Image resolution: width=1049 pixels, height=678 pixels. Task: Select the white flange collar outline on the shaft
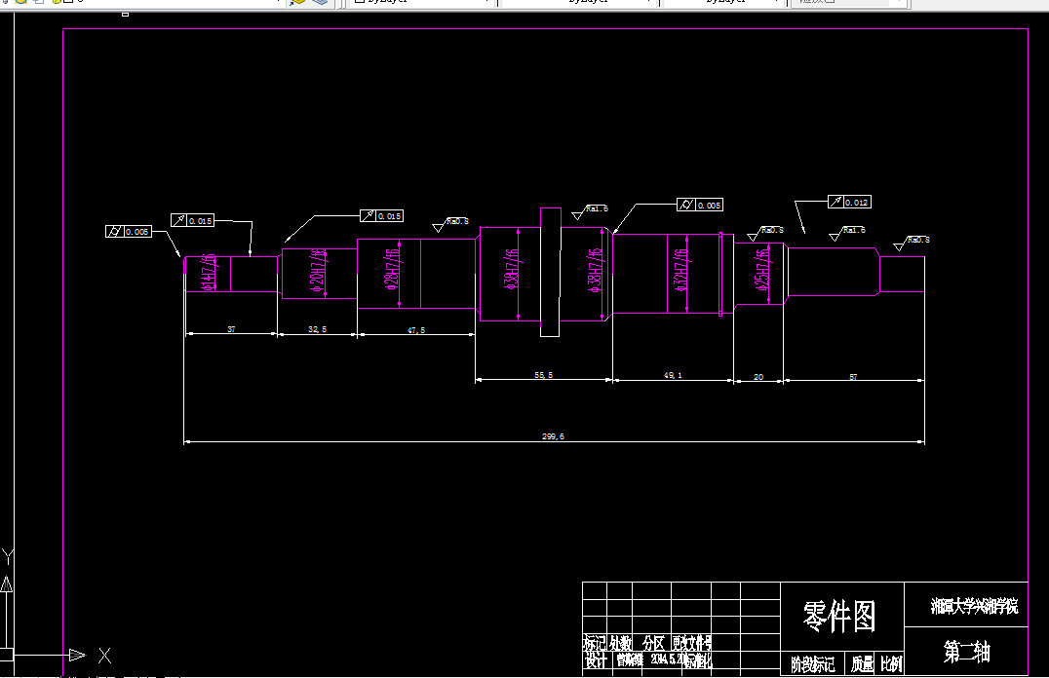[550, 272]
